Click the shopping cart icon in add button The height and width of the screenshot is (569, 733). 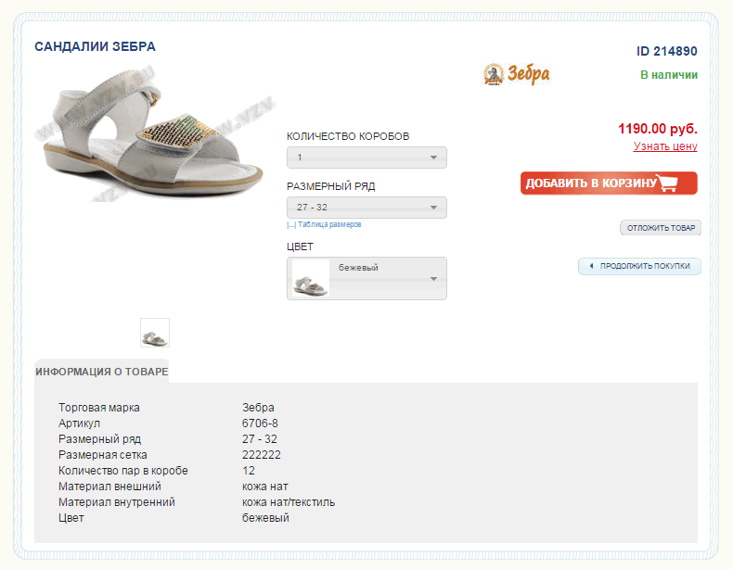click(667, 183)
